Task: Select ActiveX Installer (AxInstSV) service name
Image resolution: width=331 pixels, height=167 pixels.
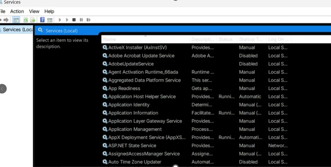Action: [x=137, y=47]
